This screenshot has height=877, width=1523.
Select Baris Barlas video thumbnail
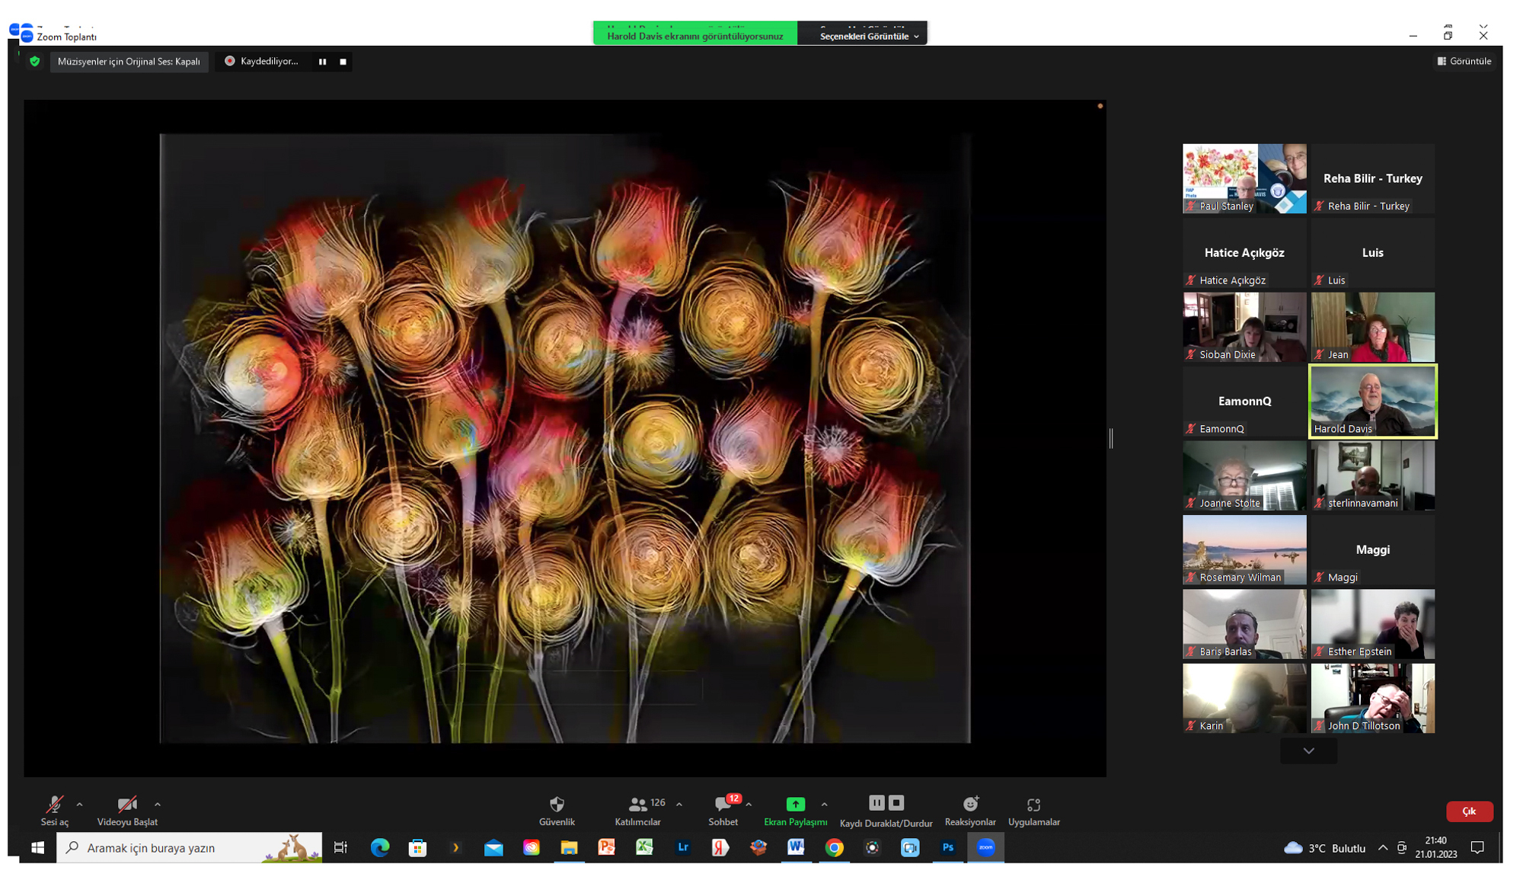1244,625
